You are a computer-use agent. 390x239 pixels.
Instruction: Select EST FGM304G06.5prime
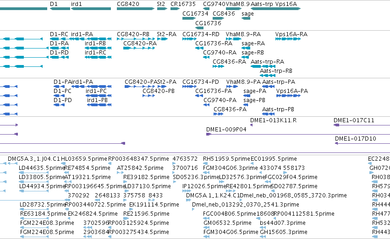[206, 237]
